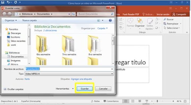Change view with the view icon

pyautogui.click(x=99, y=20)
